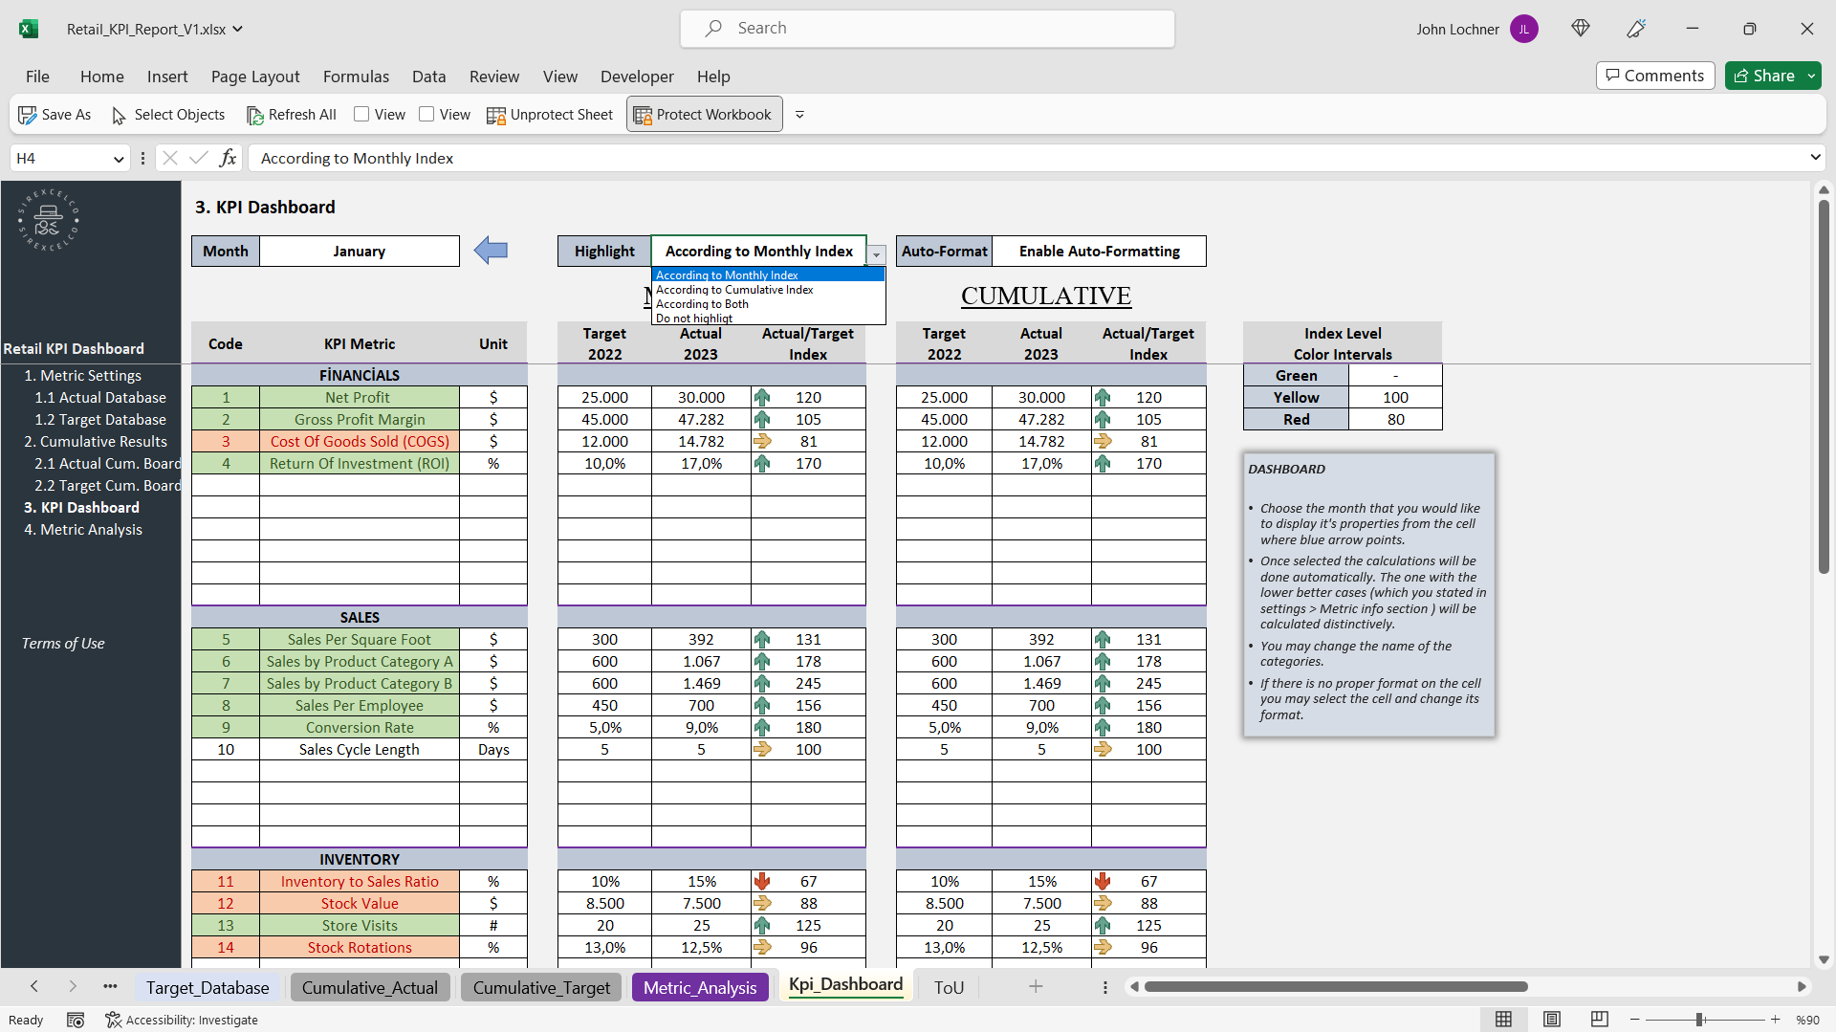Click the Insert Function fx icon
The image size is (1836, 1033).
228,158
